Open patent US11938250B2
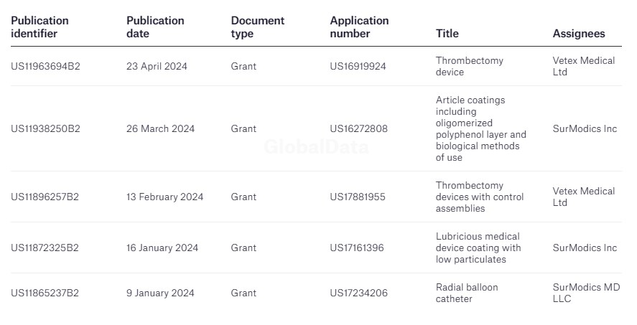637x325 pixels. pos(45,128)
